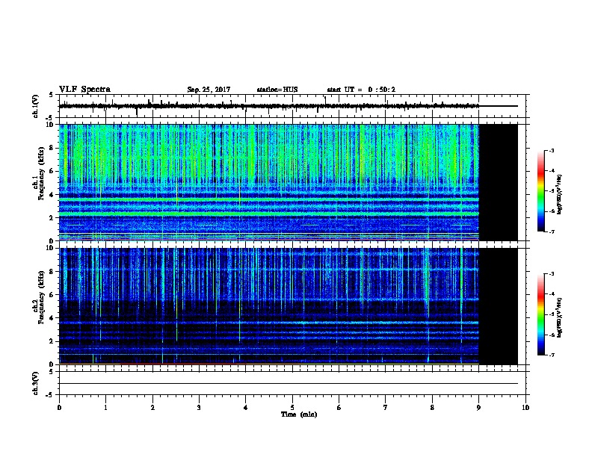Click the "-3" tick on ch.2 color bar

552,274
